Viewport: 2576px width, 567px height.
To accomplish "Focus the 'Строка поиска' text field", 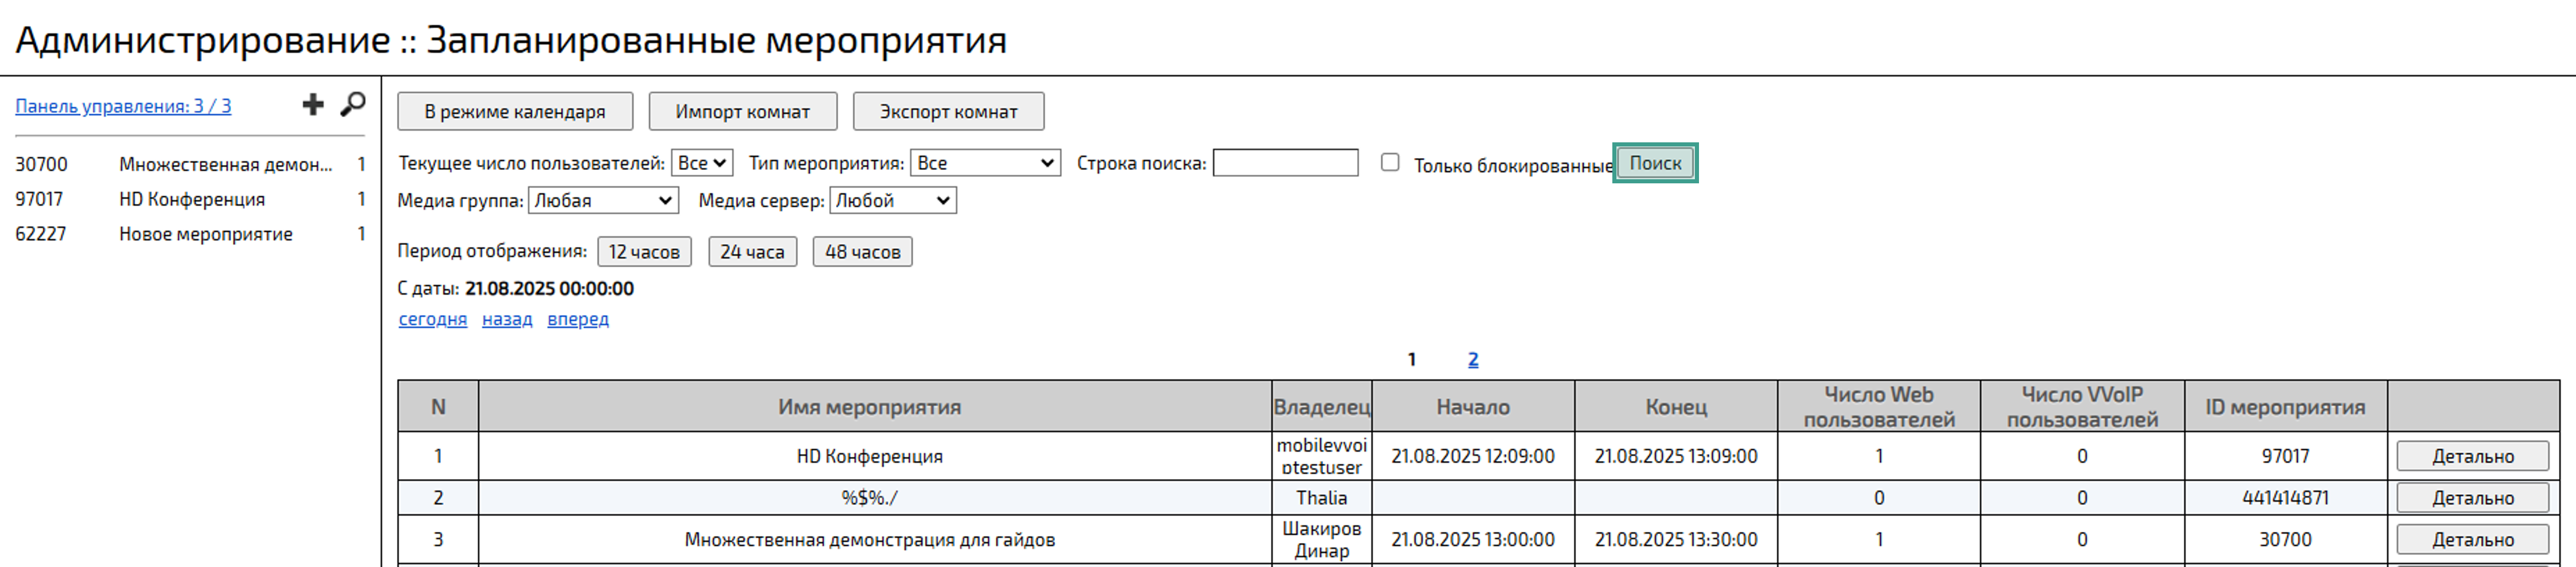I will pyautogui.click(x=1285, y=163).
